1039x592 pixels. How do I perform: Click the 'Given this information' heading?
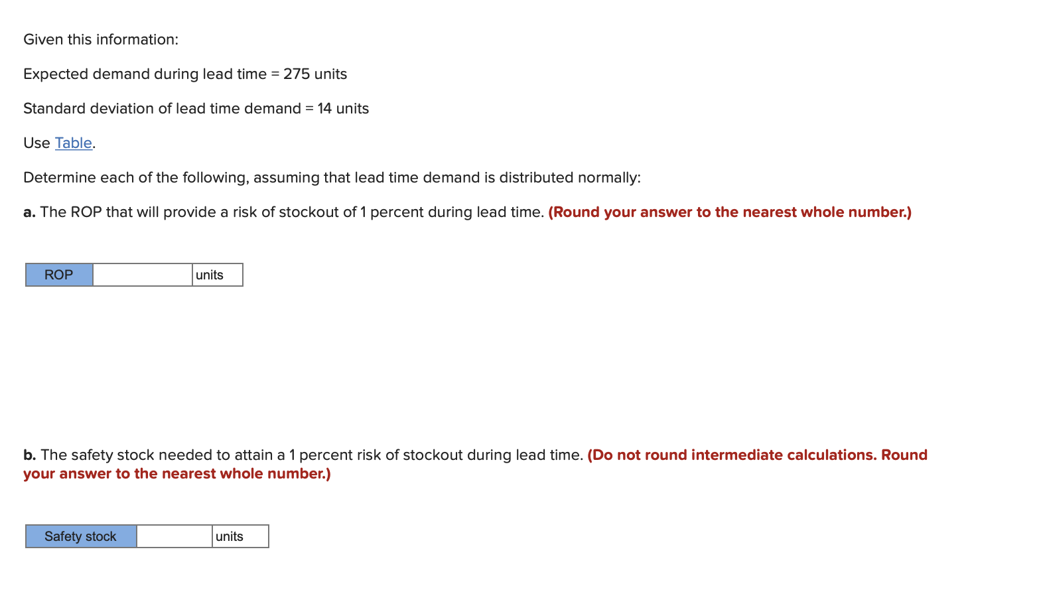[102, 39]
